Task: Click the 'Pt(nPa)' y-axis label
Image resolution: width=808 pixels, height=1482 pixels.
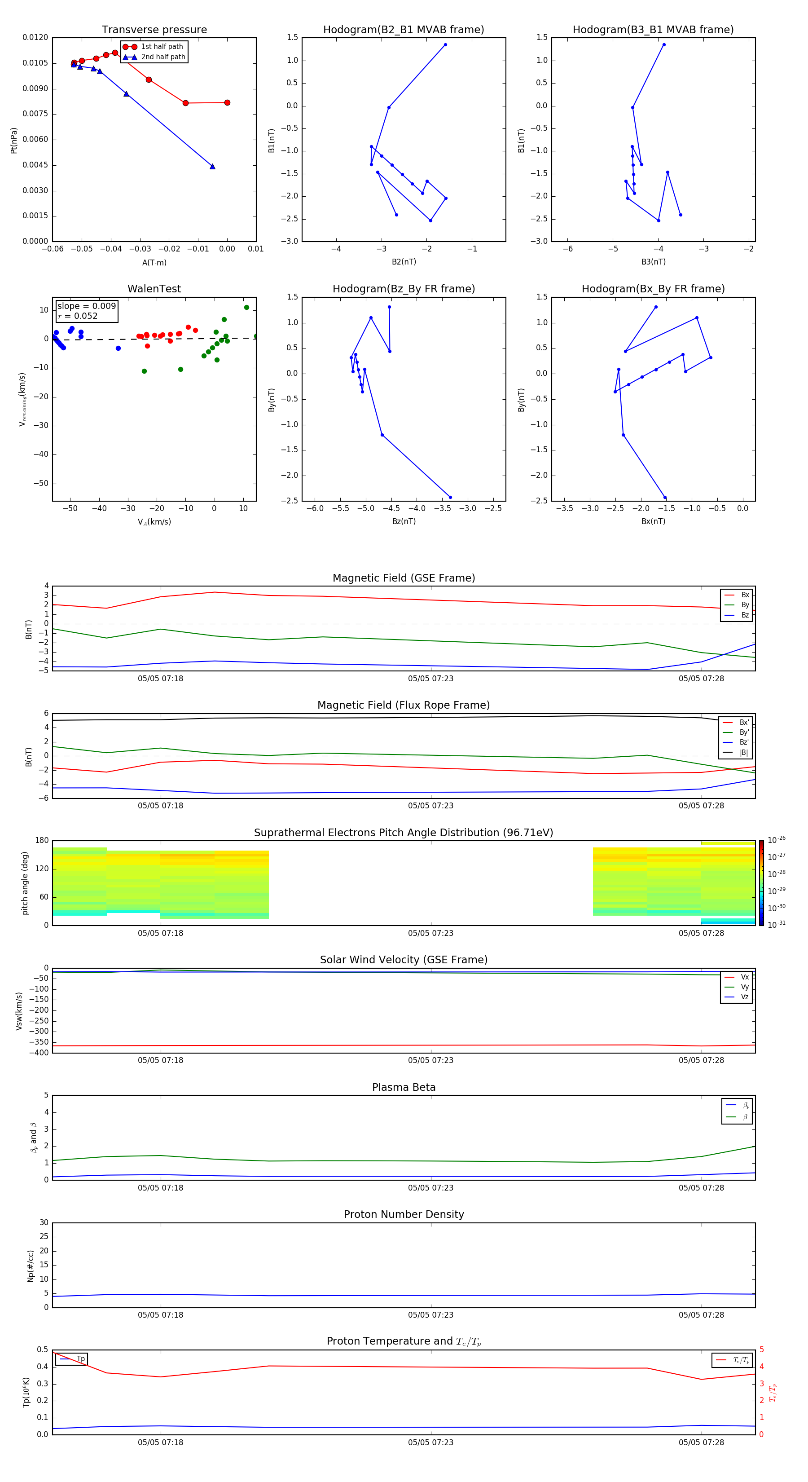Action: point(14,140)
